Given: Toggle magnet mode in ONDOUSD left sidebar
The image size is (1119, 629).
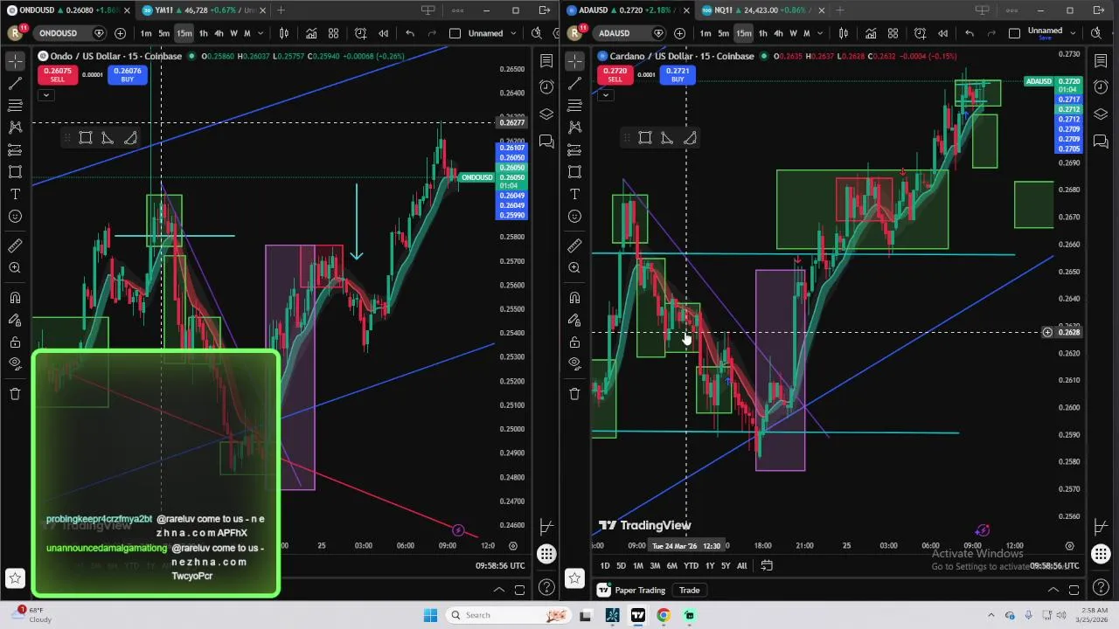Looking at the screenshot, I should tap(15, 298).
